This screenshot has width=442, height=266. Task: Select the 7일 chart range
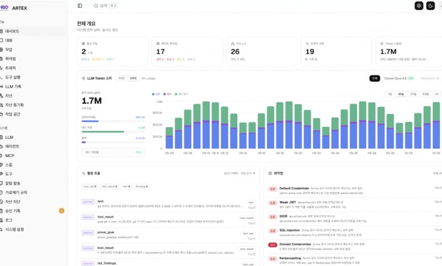click(390, 94)
